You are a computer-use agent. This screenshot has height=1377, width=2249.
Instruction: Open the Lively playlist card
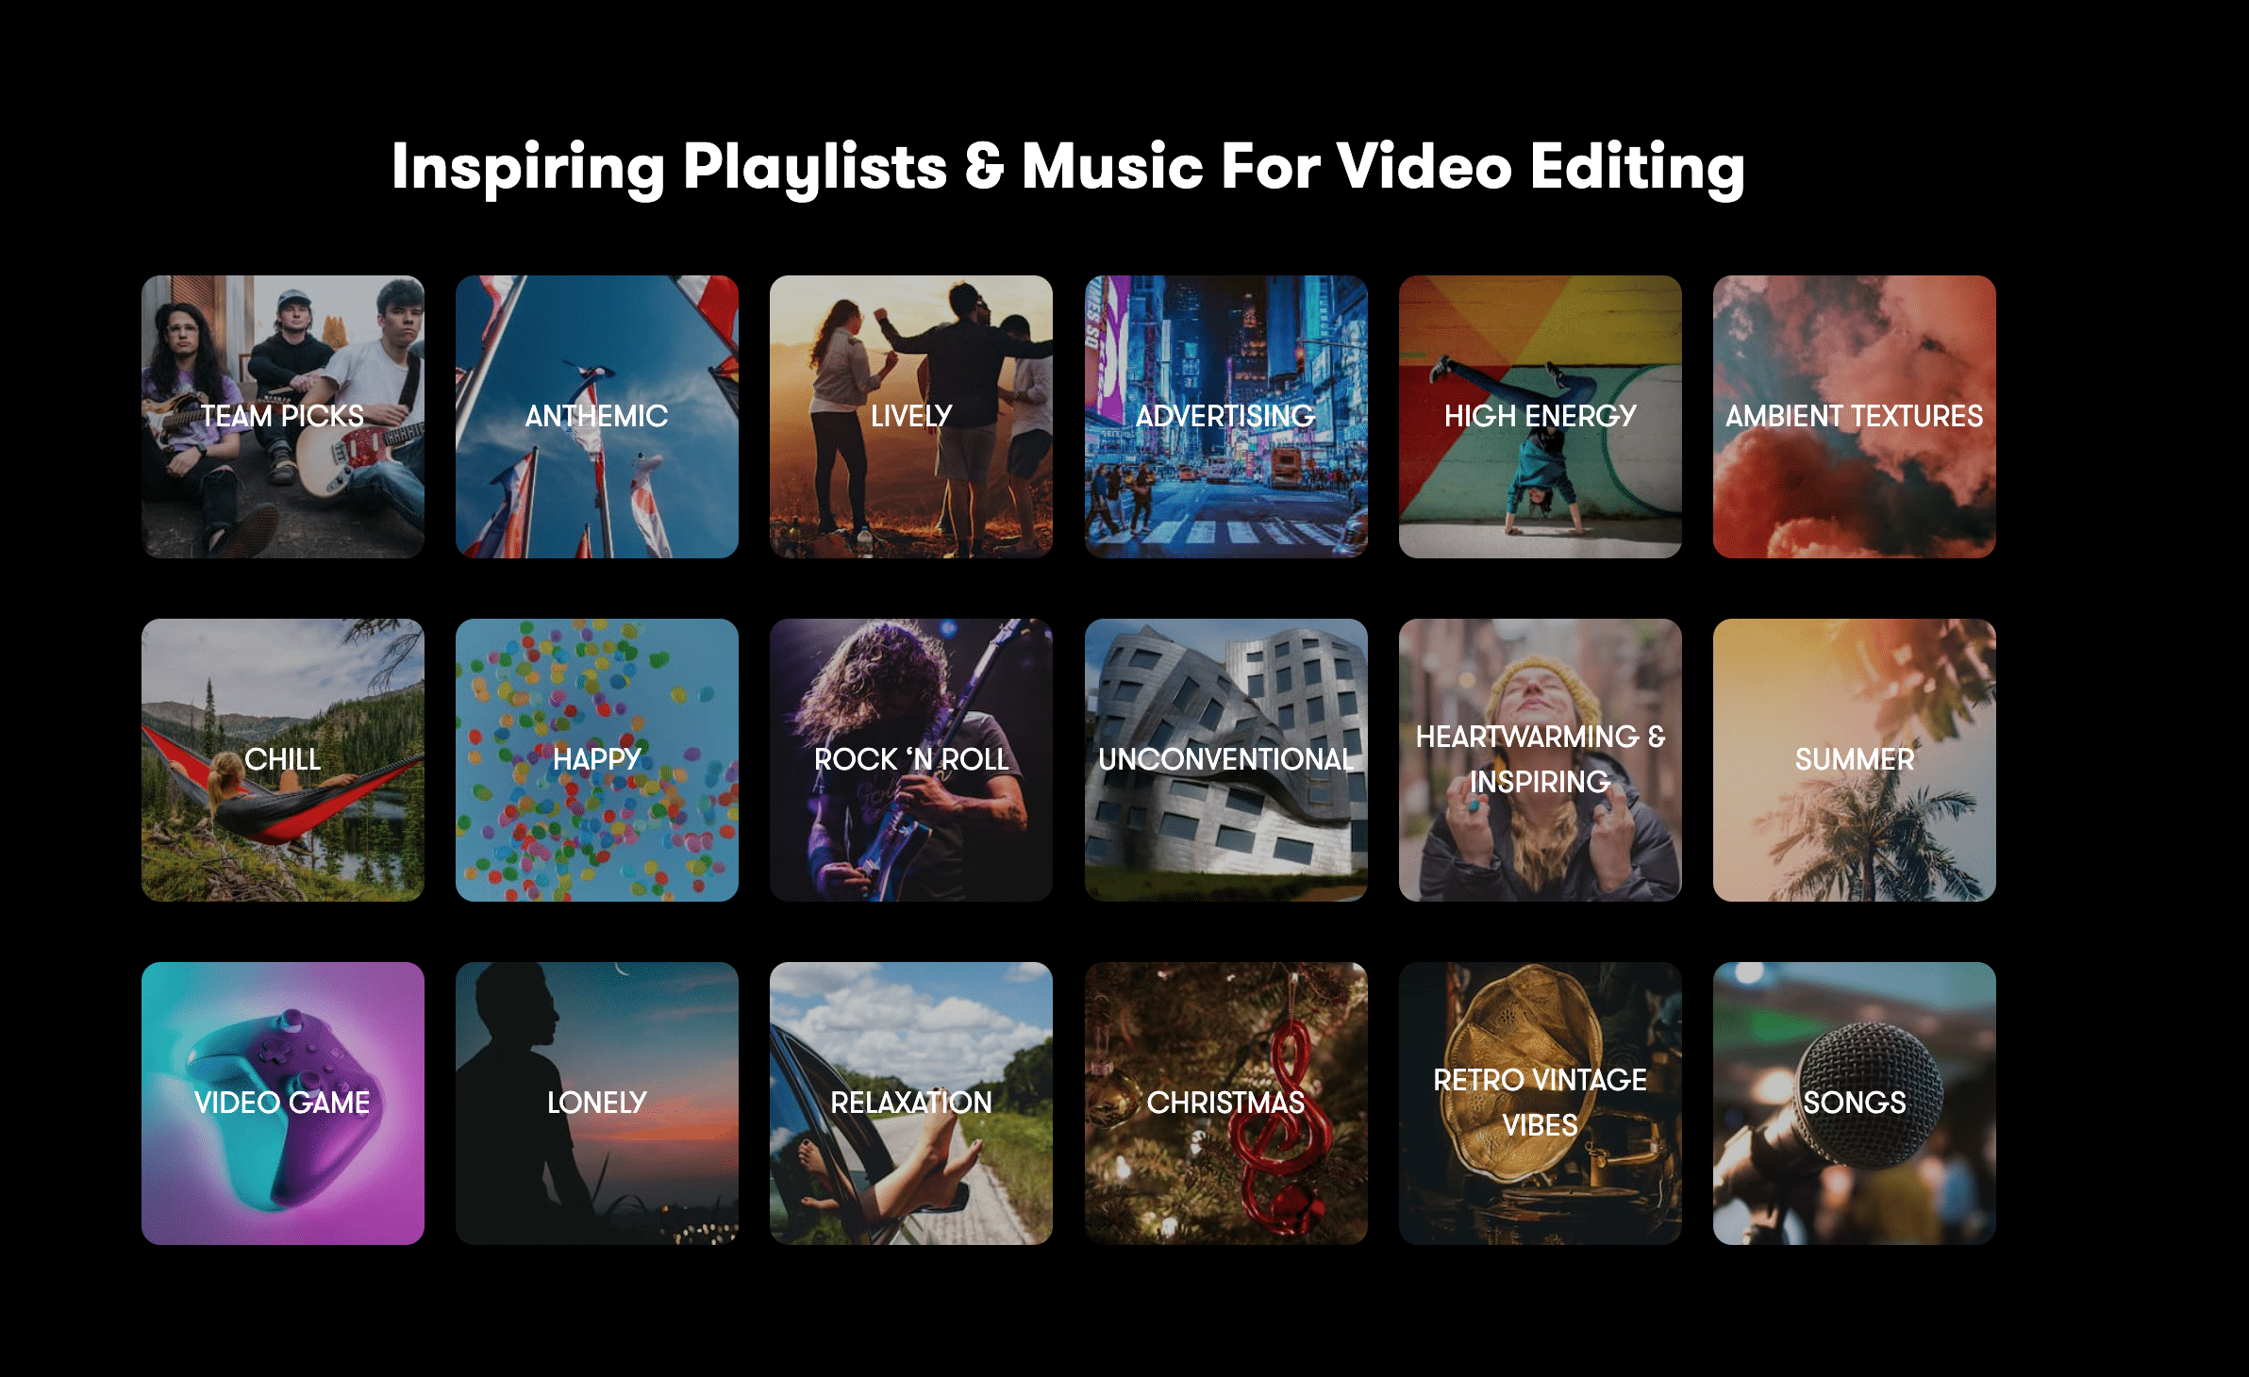910,416
